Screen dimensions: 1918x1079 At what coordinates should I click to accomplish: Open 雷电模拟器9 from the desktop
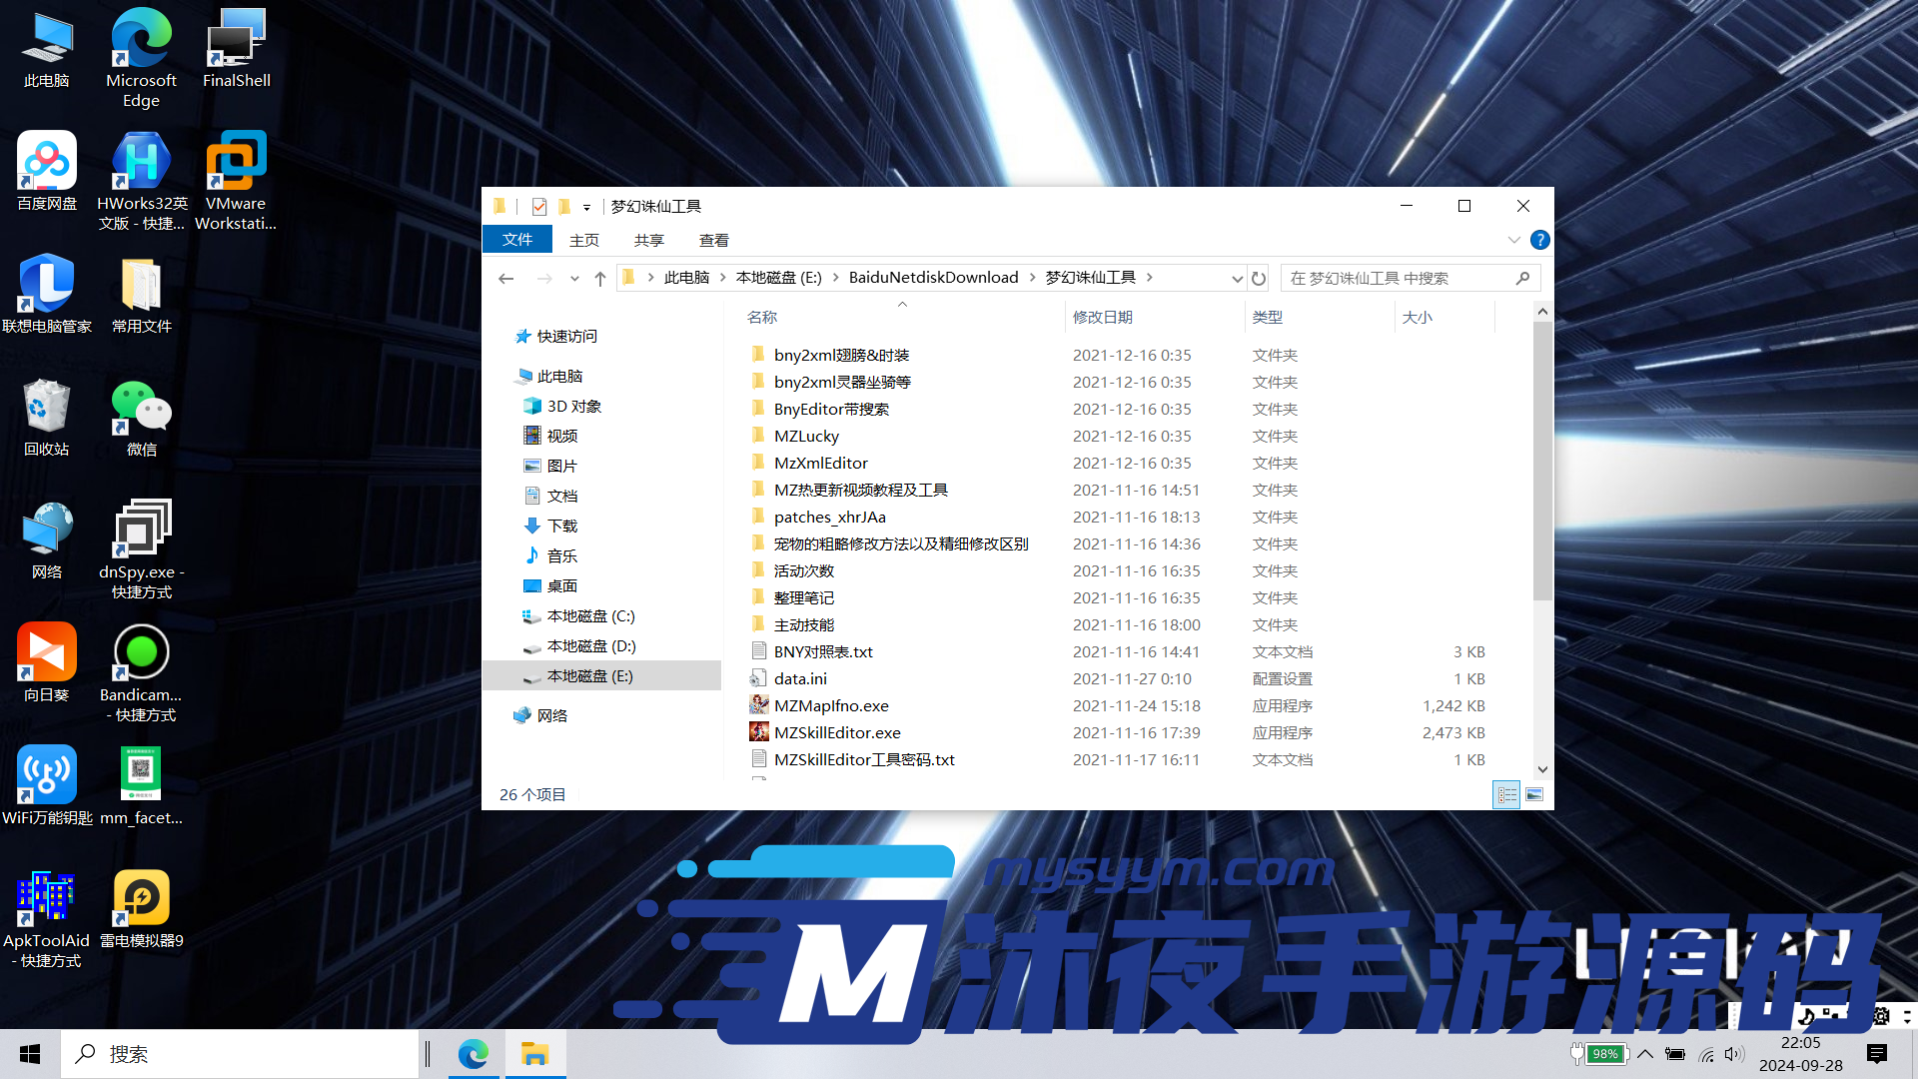click(141, 897)
